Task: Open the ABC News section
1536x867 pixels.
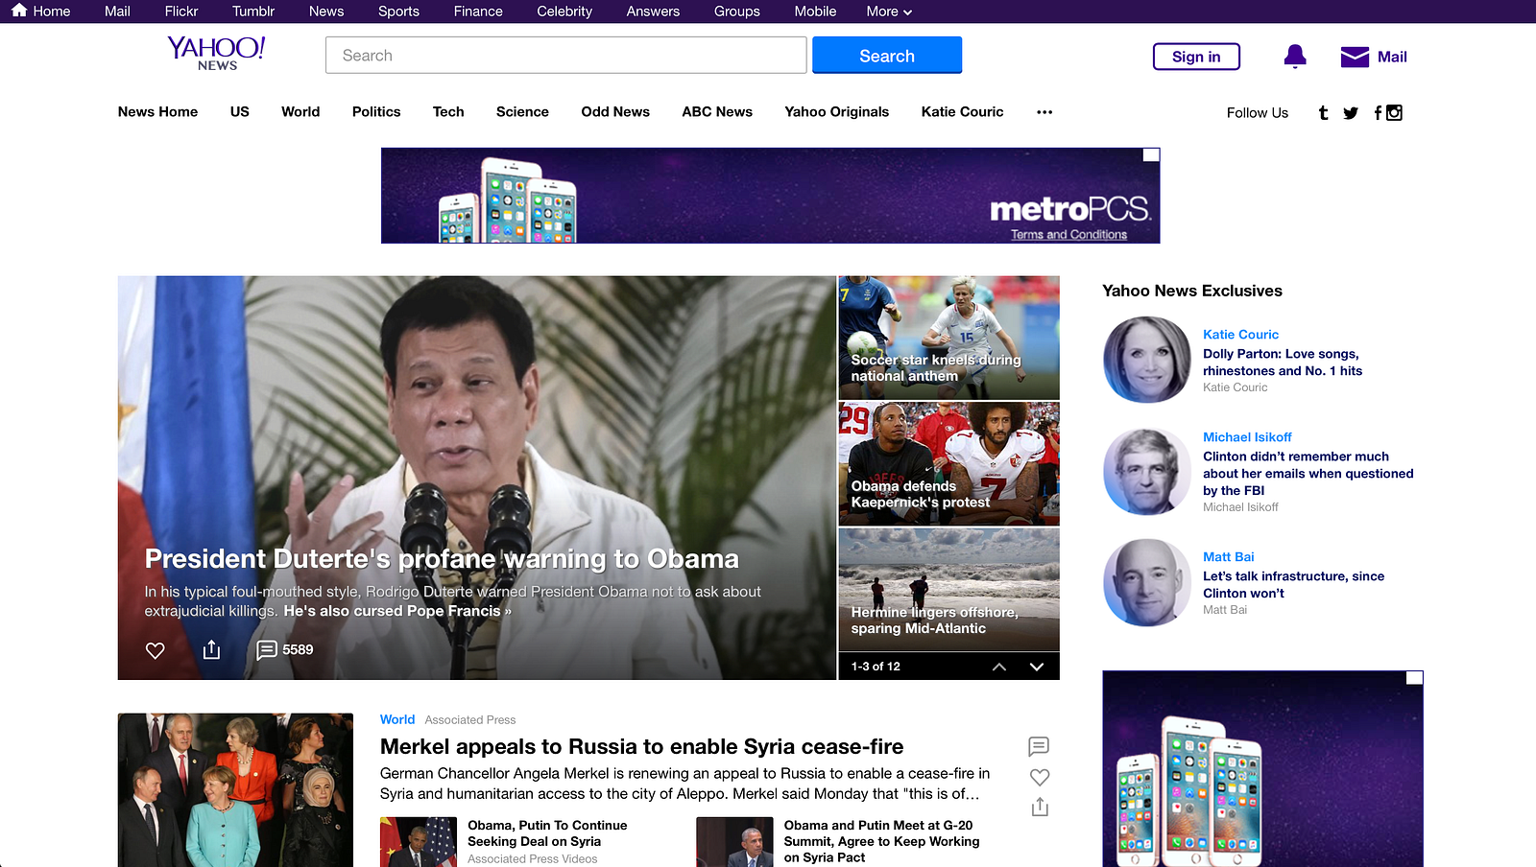Action: (717, 112)
